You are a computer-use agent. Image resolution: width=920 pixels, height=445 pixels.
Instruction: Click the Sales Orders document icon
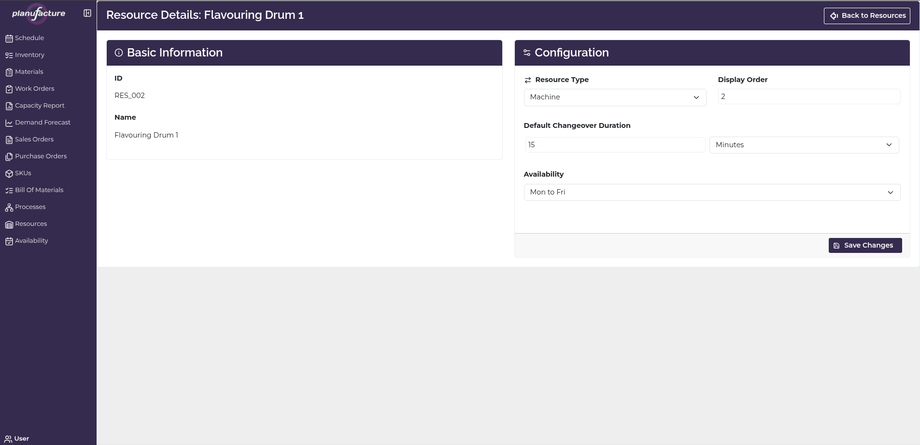9,140
